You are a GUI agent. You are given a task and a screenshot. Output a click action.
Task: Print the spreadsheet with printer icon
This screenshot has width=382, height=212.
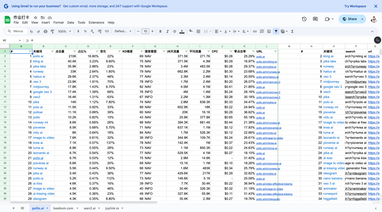[45, 31]
